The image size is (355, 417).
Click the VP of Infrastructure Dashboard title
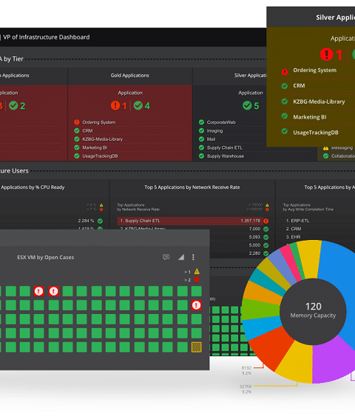pyautogui.click(x=47, y=37)
